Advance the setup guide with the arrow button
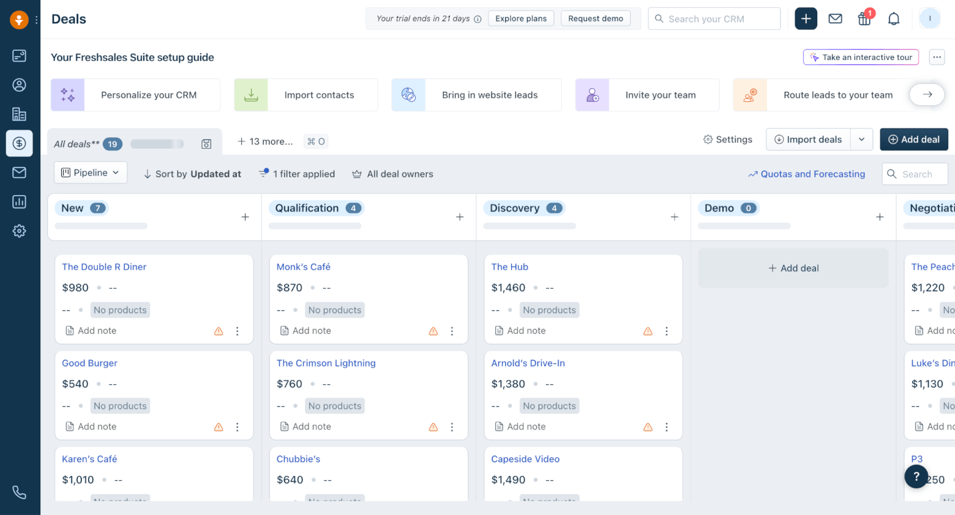This screenshot has height=515, width=955. (927, 95)
